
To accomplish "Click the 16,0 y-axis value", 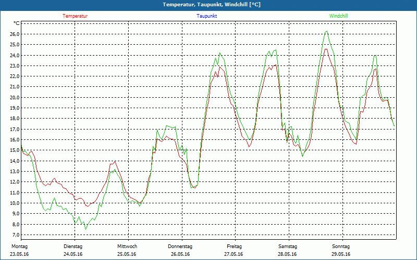I will 15,139.
